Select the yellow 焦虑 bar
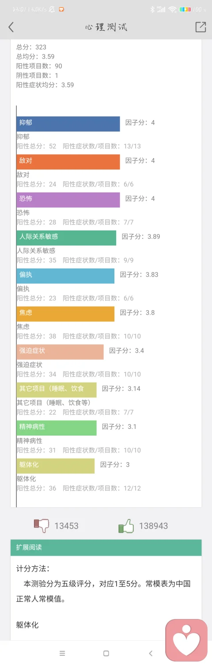This screenshot has width=212, height=666. 66,314
